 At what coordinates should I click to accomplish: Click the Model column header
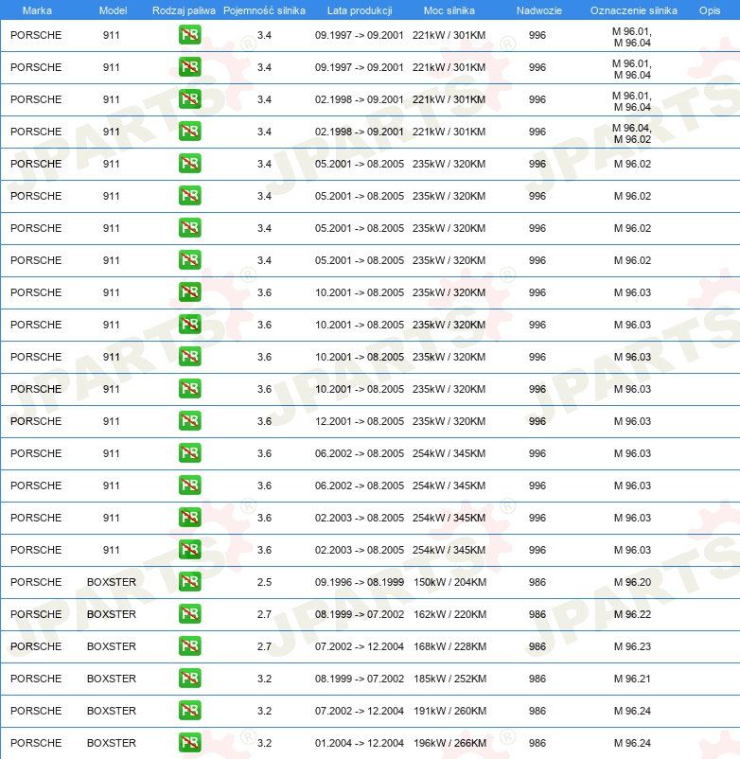tap(113, 10)
